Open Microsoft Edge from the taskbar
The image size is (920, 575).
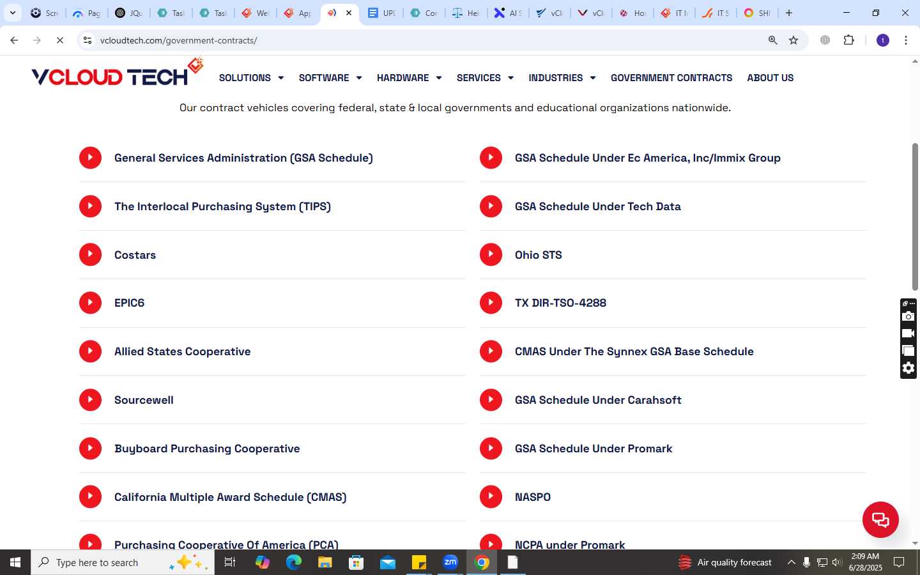[x=294, y=562]
